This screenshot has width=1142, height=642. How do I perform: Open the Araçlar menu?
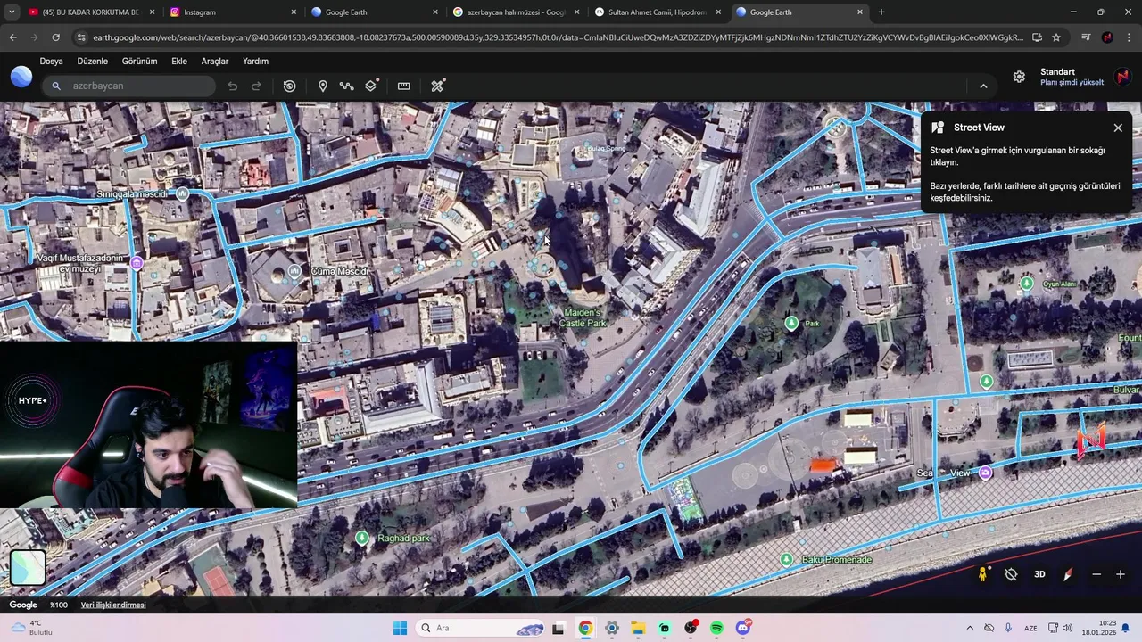tap(214, 62)
